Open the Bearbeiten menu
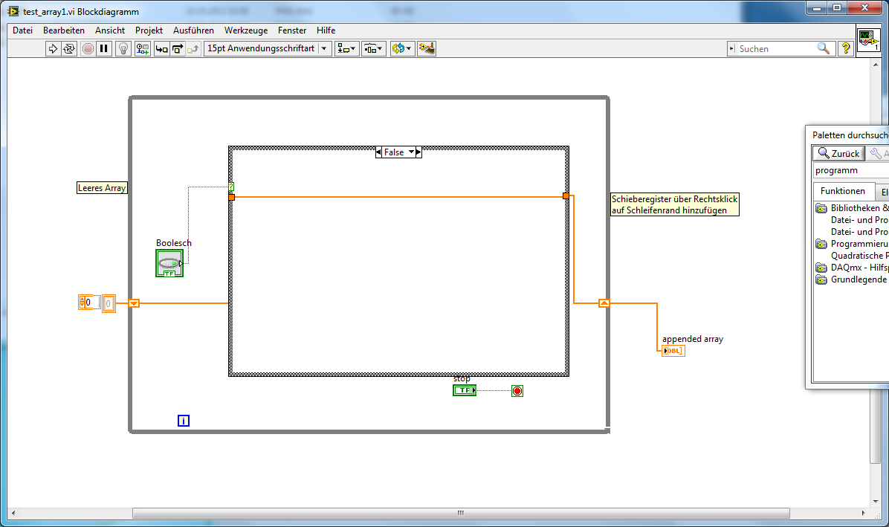889x527 pixels. [63, 30]
